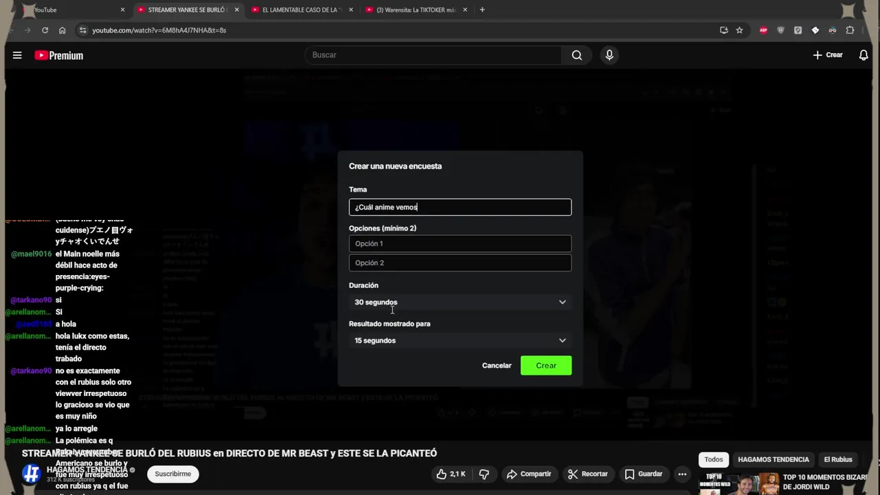
Task: Open the HAGAMOS TENDENCIA channel avatar
Action: click(x=31, y=474)
